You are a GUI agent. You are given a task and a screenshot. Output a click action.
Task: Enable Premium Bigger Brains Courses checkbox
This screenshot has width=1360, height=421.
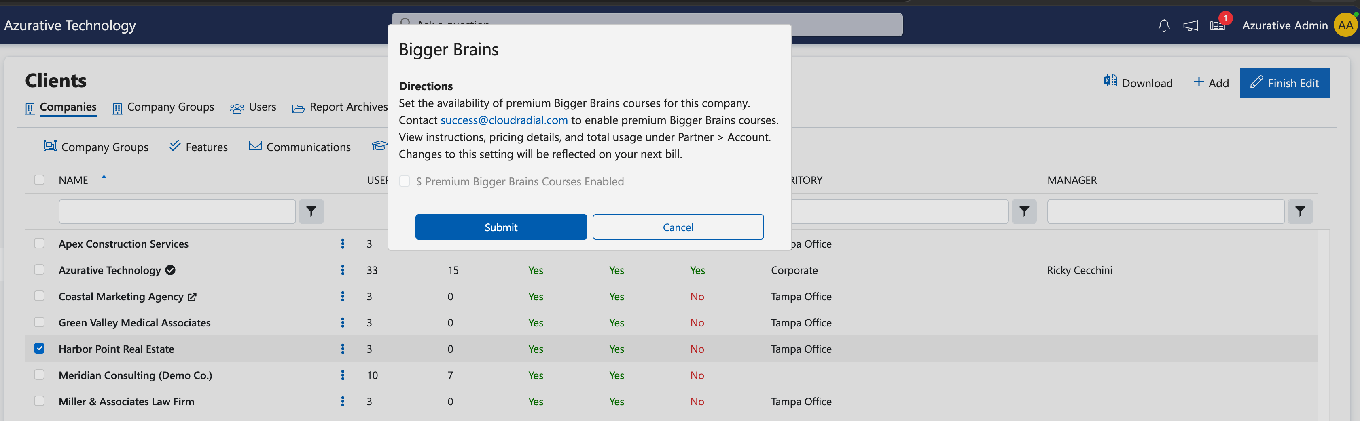[405, 181]
